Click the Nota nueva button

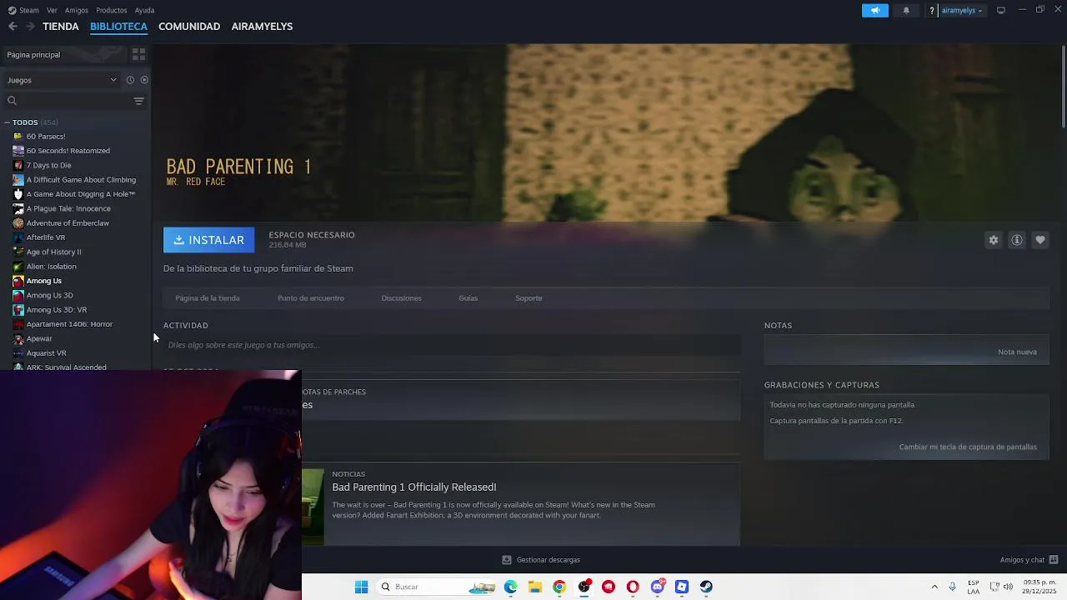(x=1017, y=352)
